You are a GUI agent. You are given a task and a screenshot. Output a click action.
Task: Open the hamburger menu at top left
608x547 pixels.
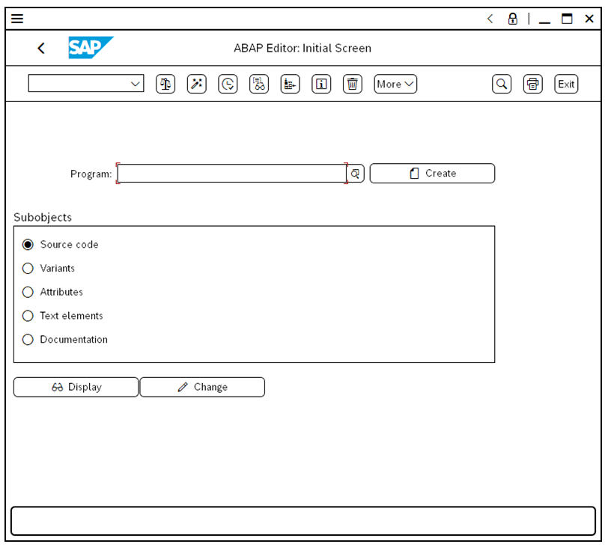point(16,19)
